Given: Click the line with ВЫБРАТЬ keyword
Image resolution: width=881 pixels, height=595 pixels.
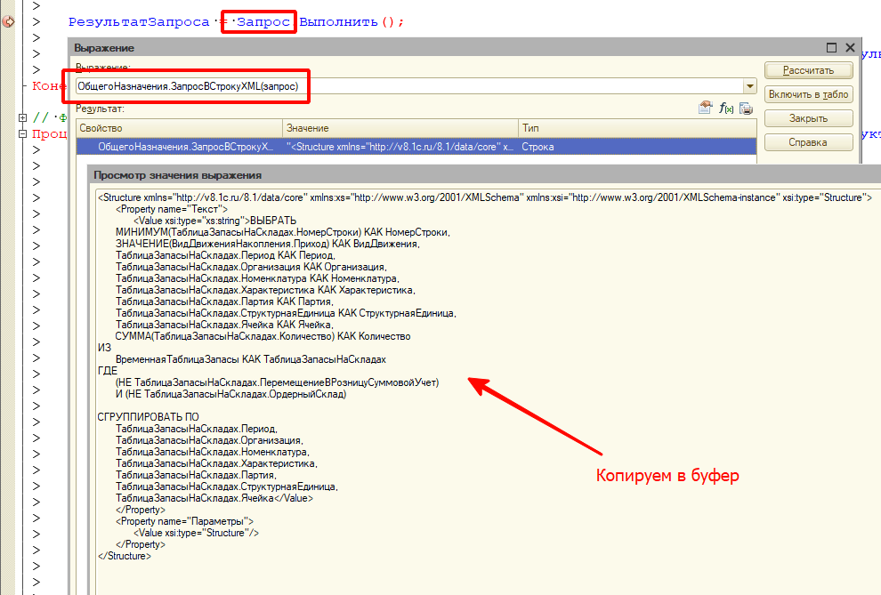Looking at the screenshot, I should point(214,221).
